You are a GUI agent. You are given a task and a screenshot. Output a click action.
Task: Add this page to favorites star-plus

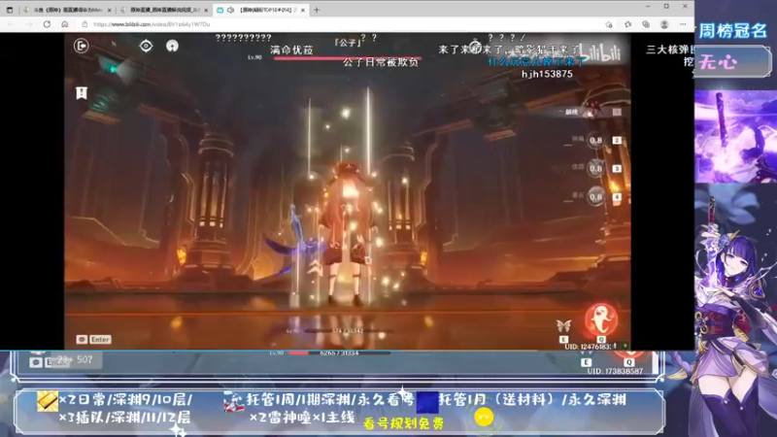click(x=609, y=24)
